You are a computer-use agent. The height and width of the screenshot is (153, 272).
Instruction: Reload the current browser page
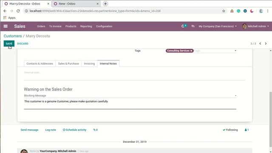(x=18, y=11)
